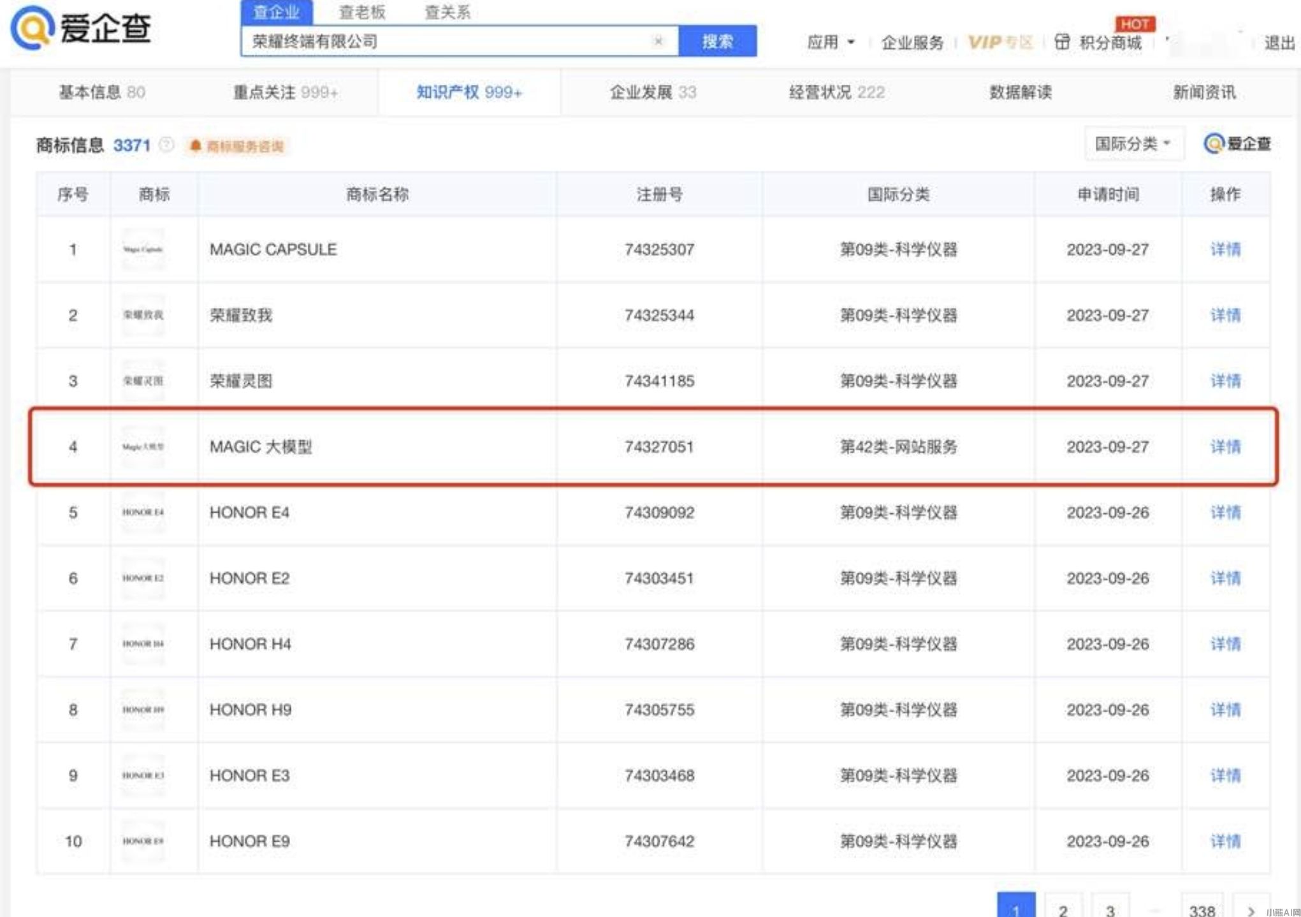Open the 经营状况 tab
Viewport: 1301px width, 917px height.
(x=836, y=92)
